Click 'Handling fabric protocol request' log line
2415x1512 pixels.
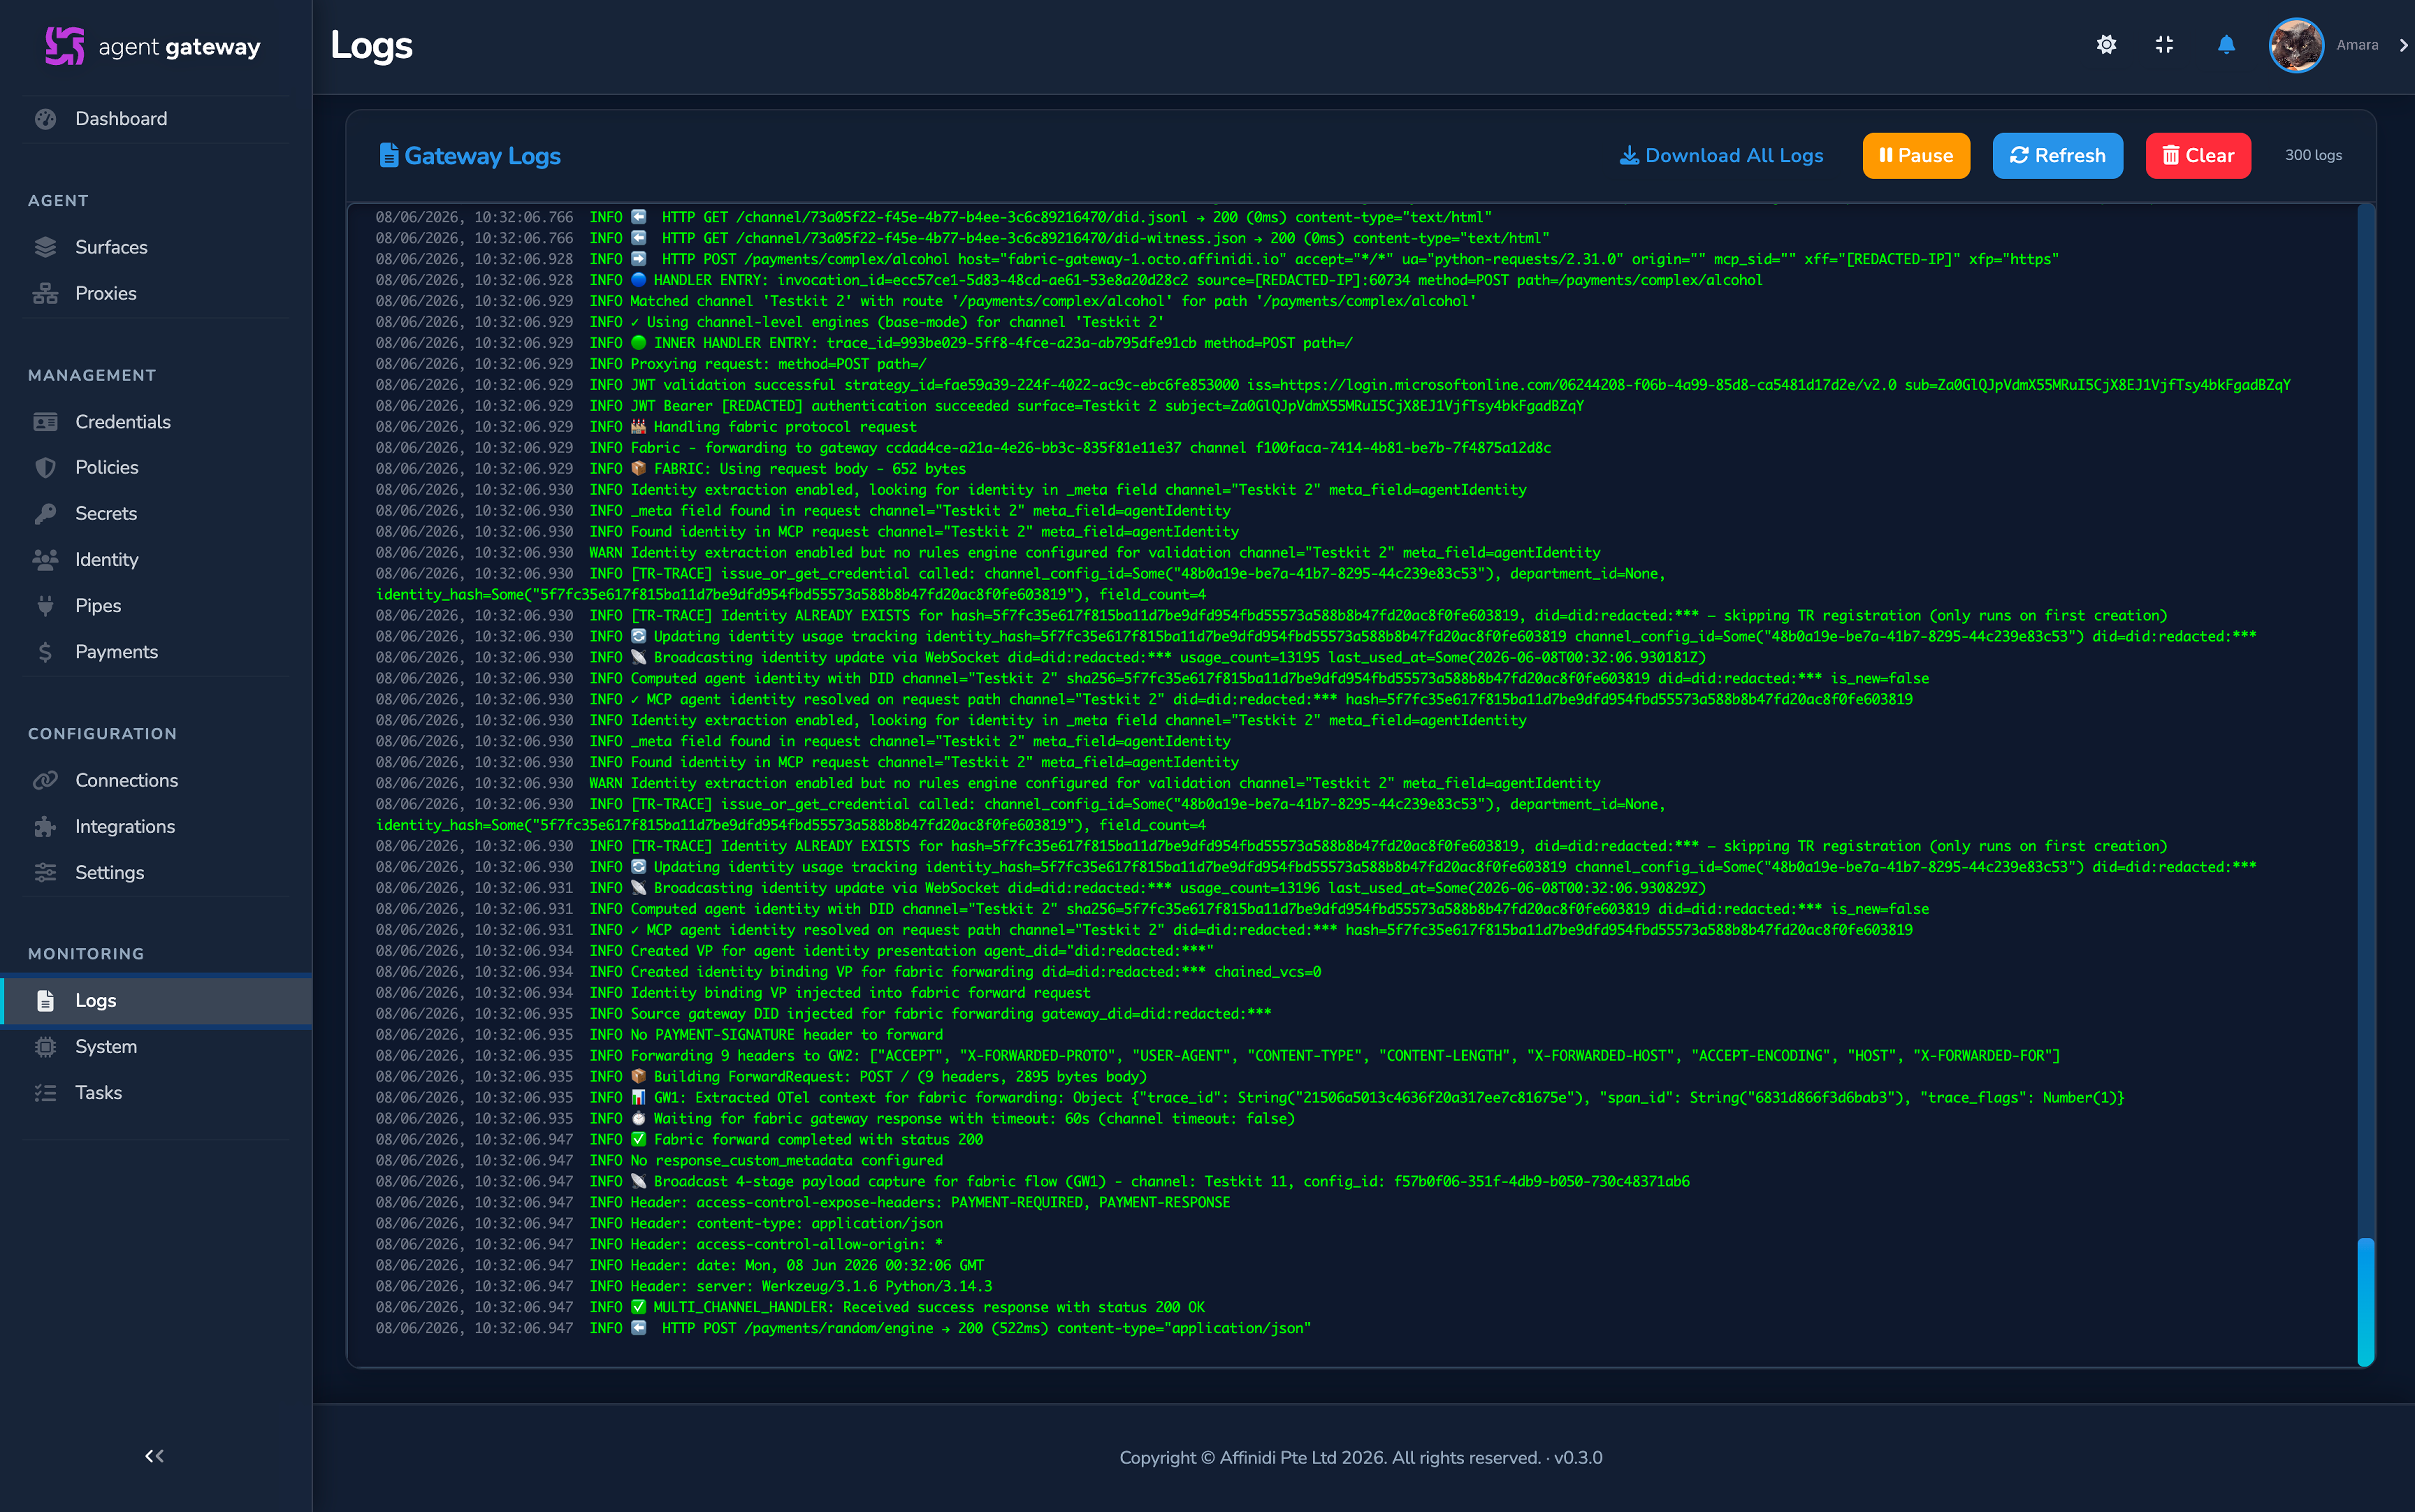coord(646,427)
